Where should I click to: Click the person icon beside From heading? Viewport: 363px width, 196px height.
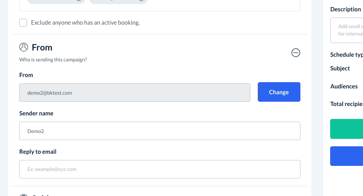coord(24,47)
